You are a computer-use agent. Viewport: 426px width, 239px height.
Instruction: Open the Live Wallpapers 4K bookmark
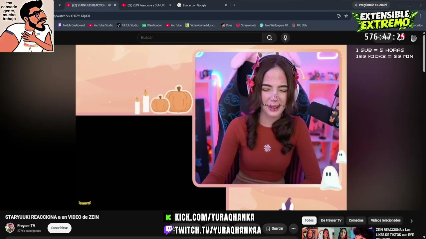pos(274,25)
